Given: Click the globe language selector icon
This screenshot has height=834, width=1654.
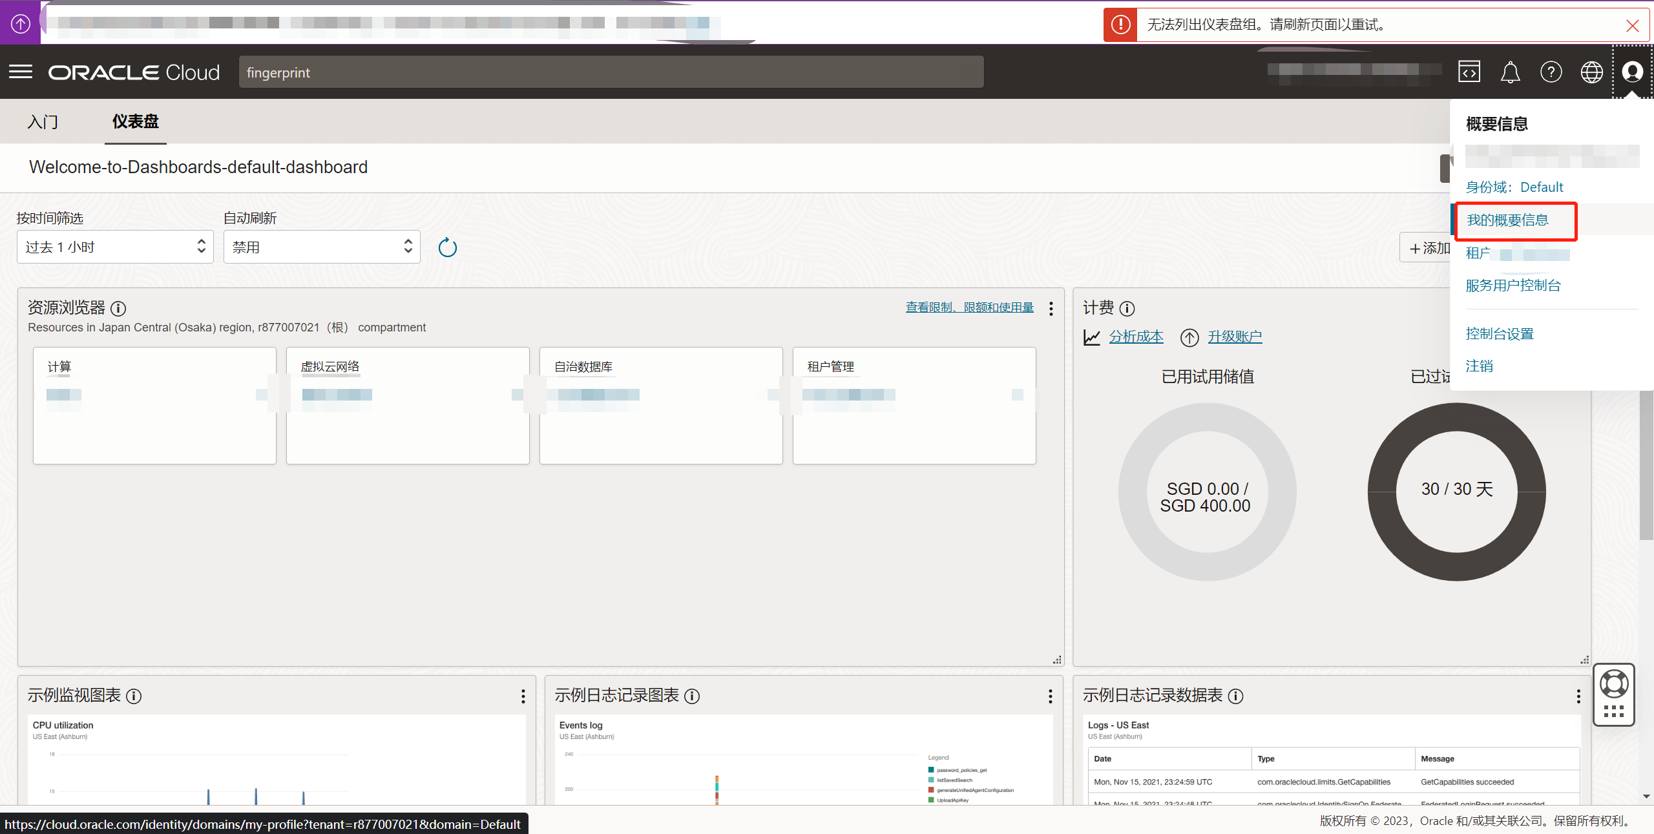Looking at the screenshot, I should 1591,72.
